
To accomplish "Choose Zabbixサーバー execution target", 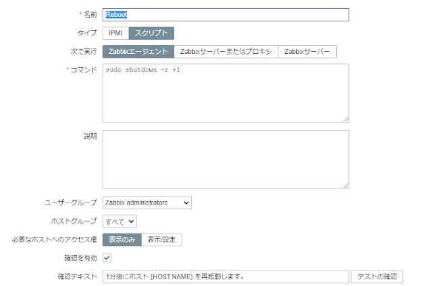I will (307, 51).
